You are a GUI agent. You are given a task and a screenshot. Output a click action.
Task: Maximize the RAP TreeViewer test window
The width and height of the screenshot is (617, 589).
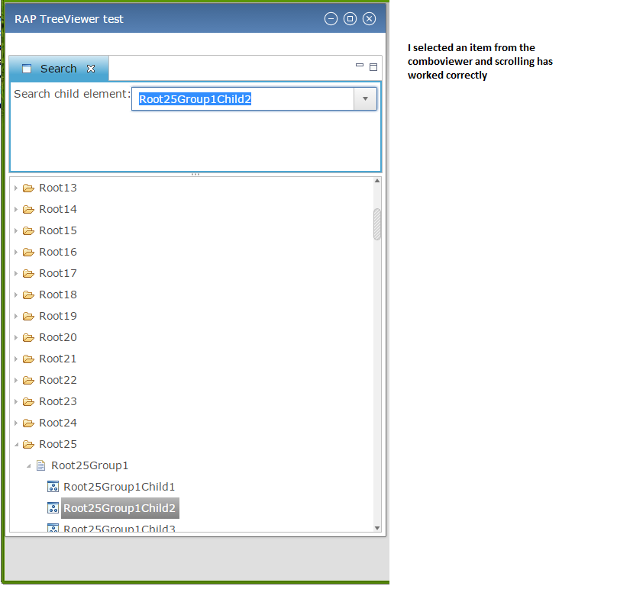(350, 19)
